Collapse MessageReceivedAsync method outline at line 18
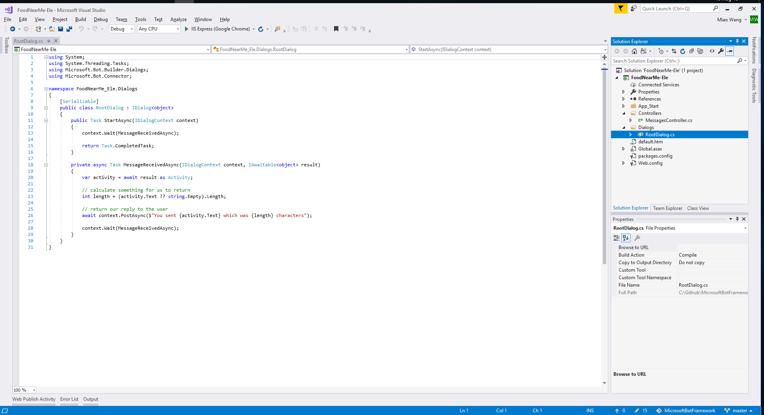Screen dimensions: 764x415 (46, 165)
